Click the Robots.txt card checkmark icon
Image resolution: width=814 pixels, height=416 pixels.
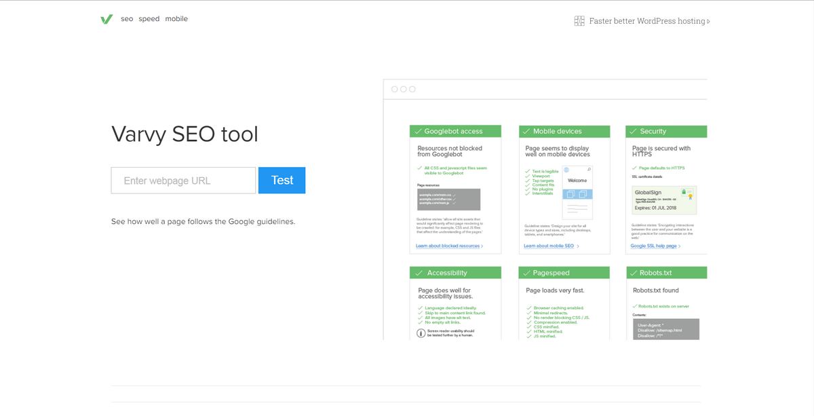pos(634,273)
